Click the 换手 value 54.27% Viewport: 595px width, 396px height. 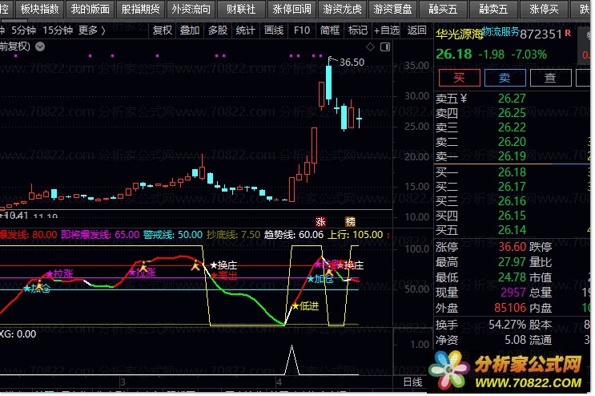click(x=508, y=325)
